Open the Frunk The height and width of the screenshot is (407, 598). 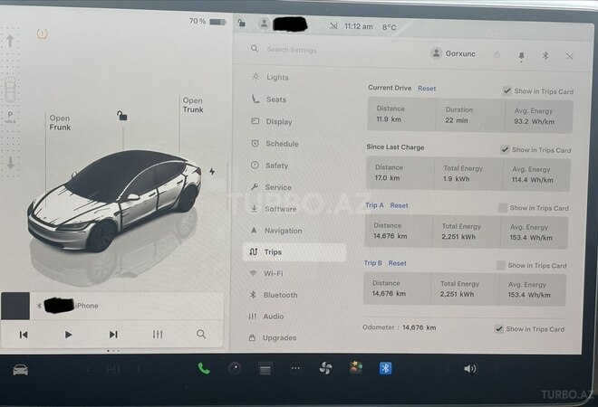point(60,123)
